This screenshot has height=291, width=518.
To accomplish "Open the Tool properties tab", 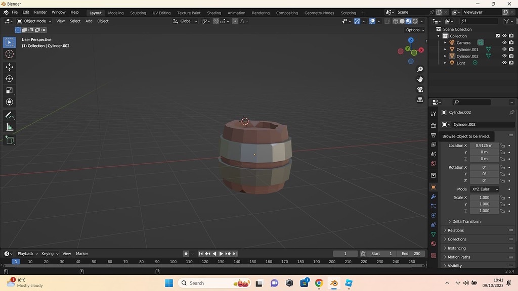I will [434, 114].
